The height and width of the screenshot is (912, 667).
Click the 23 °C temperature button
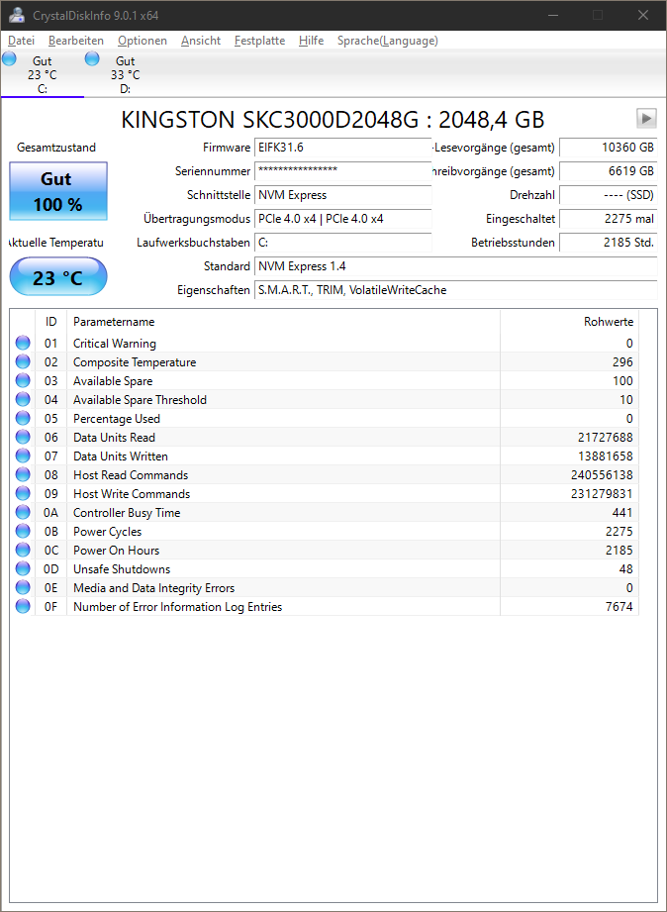click(x=58, y=277)
